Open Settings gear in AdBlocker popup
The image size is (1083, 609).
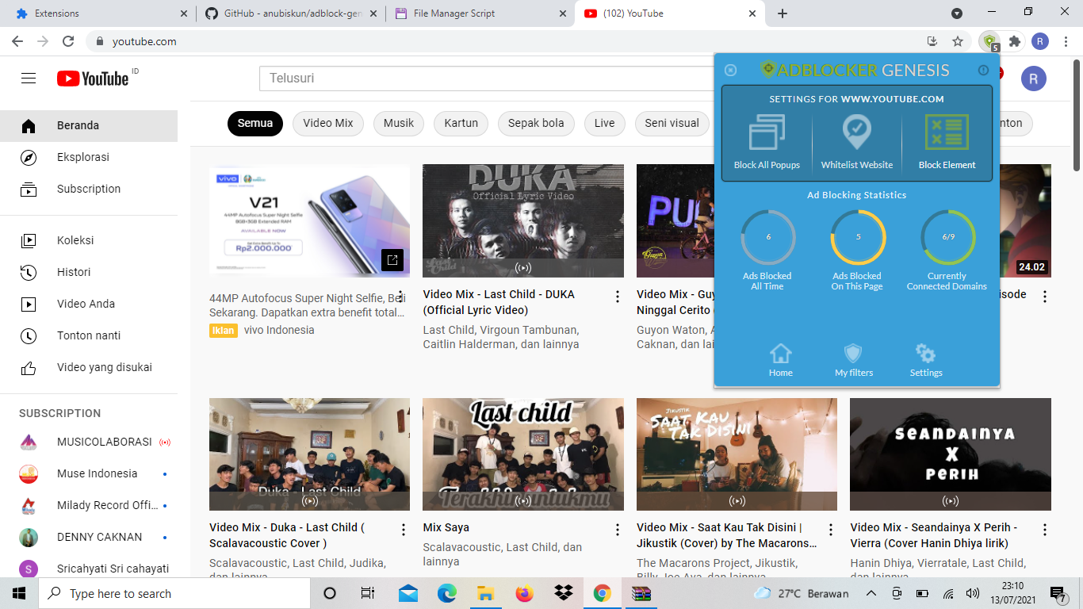[x=926, y=360]
